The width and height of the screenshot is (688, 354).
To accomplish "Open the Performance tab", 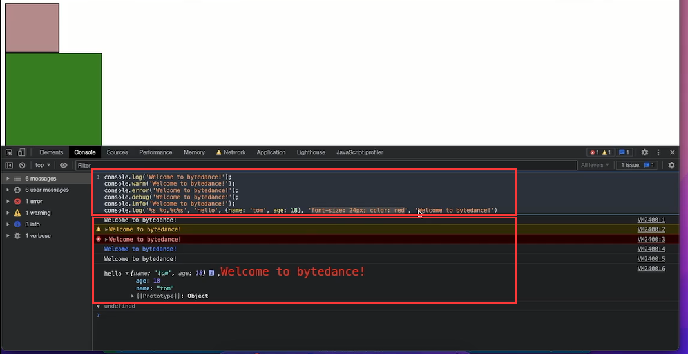I will tap(156, 152).
